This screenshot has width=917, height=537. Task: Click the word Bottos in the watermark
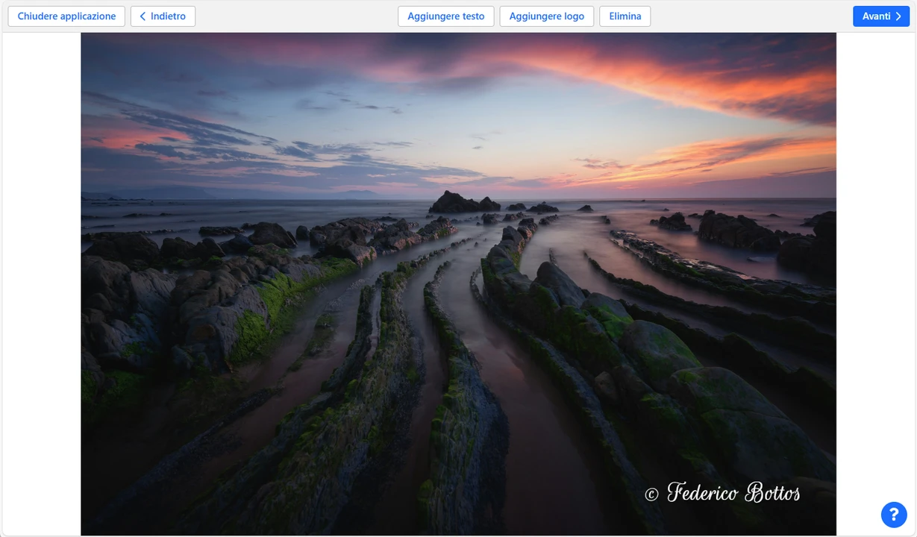[772, 493]
